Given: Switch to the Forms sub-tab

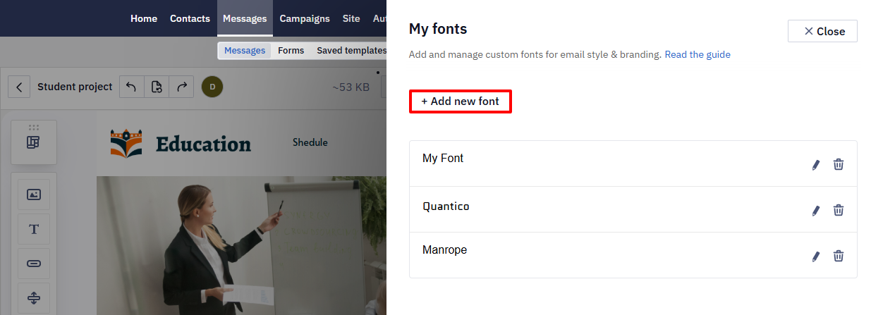Looking at the screenshot, I should coord(291,51).
